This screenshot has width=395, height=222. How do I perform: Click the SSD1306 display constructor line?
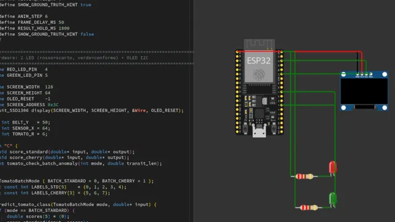92,110
